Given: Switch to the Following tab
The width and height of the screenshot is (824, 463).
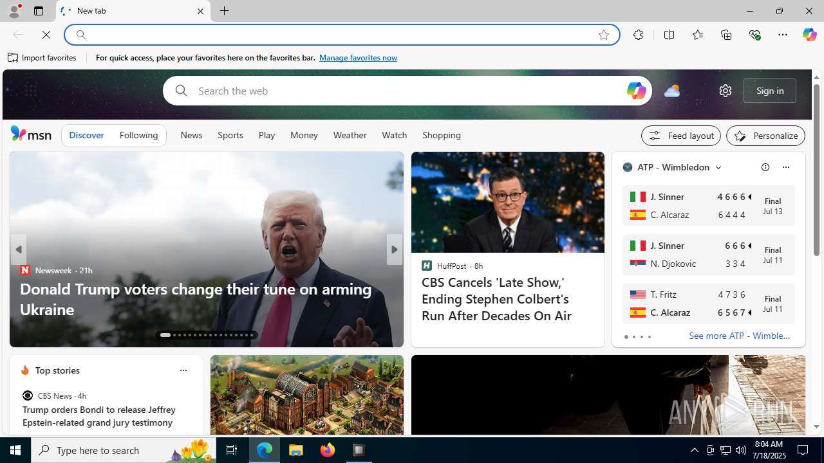Looking at the screenshot, I should coord(138,136).
